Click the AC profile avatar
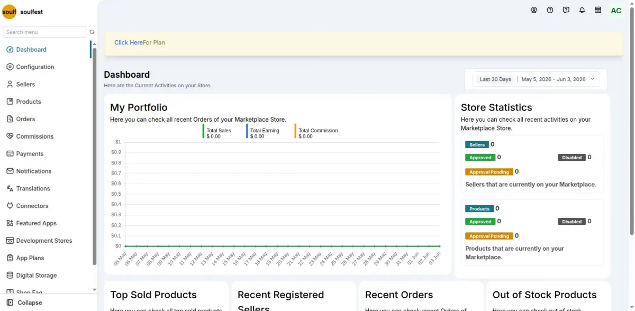 pyautogui.click(x=616, y=11)
